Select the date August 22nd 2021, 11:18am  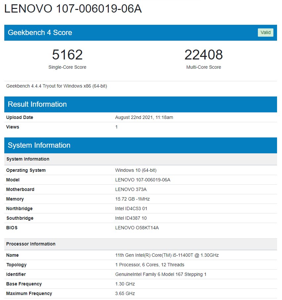[144, 117]
